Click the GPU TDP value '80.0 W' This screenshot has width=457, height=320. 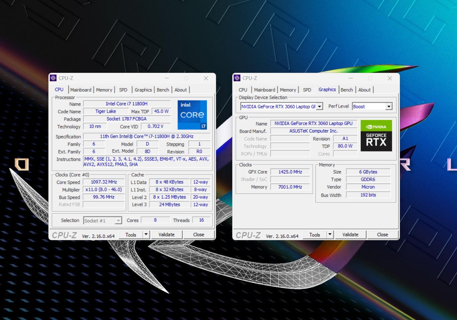(x=345, y=146)
